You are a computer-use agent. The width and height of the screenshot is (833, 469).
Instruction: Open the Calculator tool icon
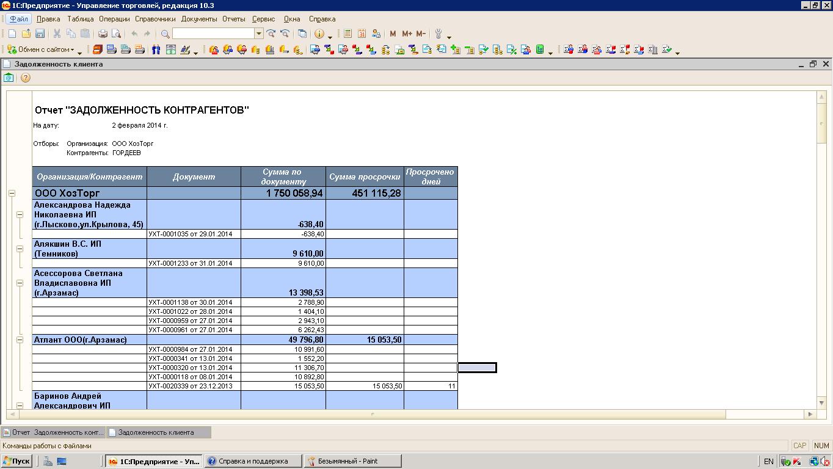point(348,34)
